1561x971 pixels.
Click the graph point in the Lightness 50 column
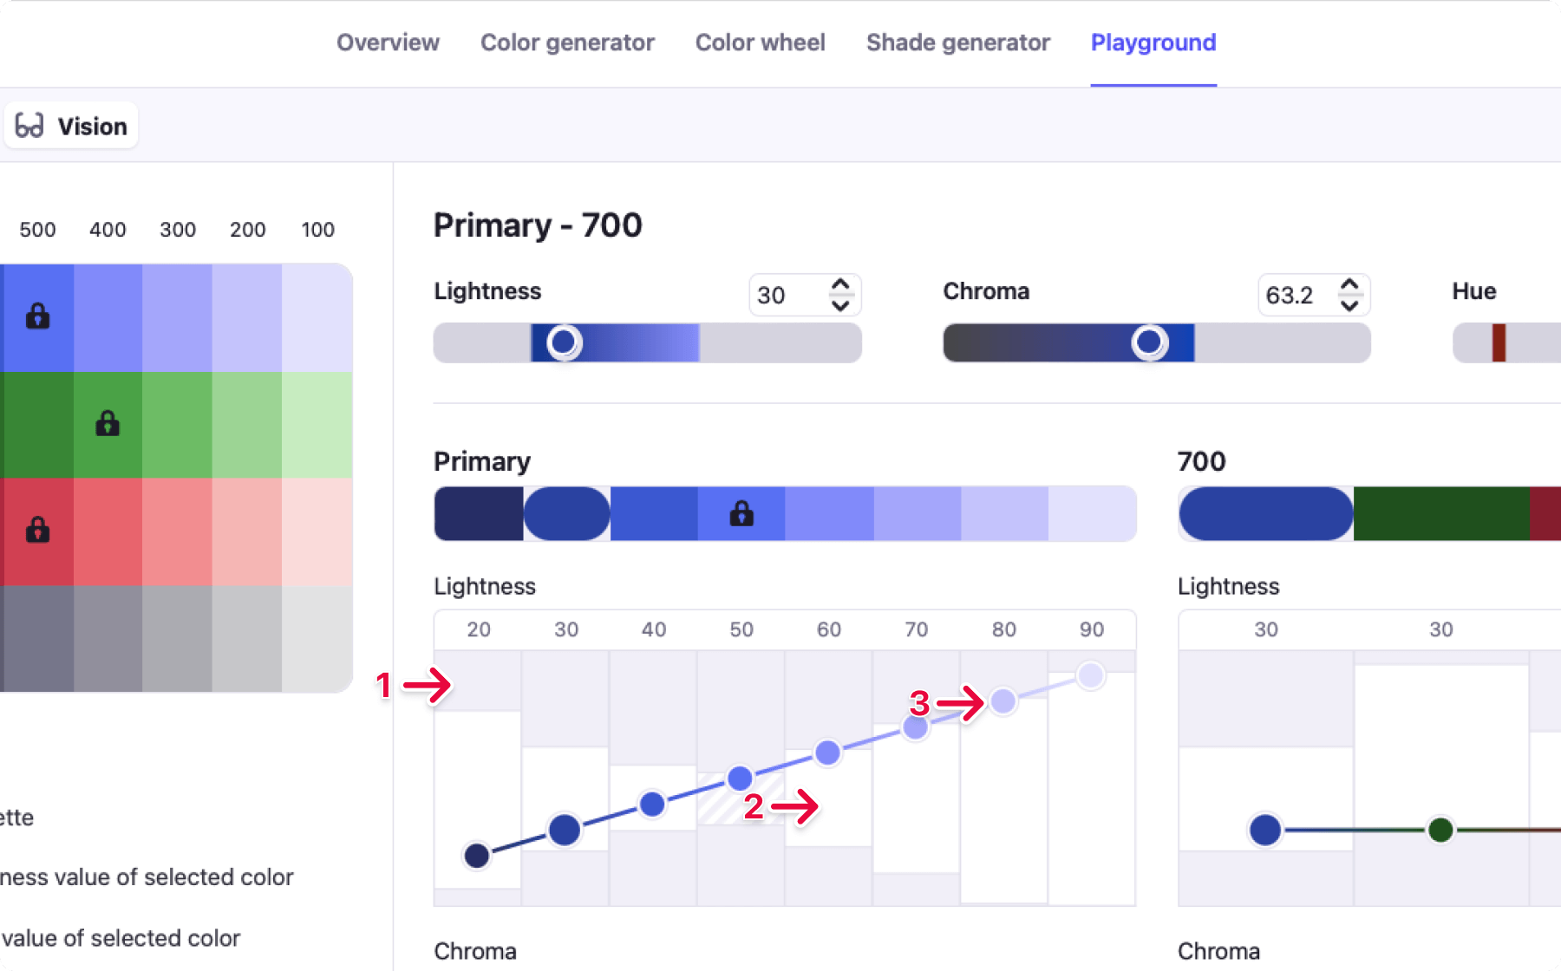tap(740, 779)
